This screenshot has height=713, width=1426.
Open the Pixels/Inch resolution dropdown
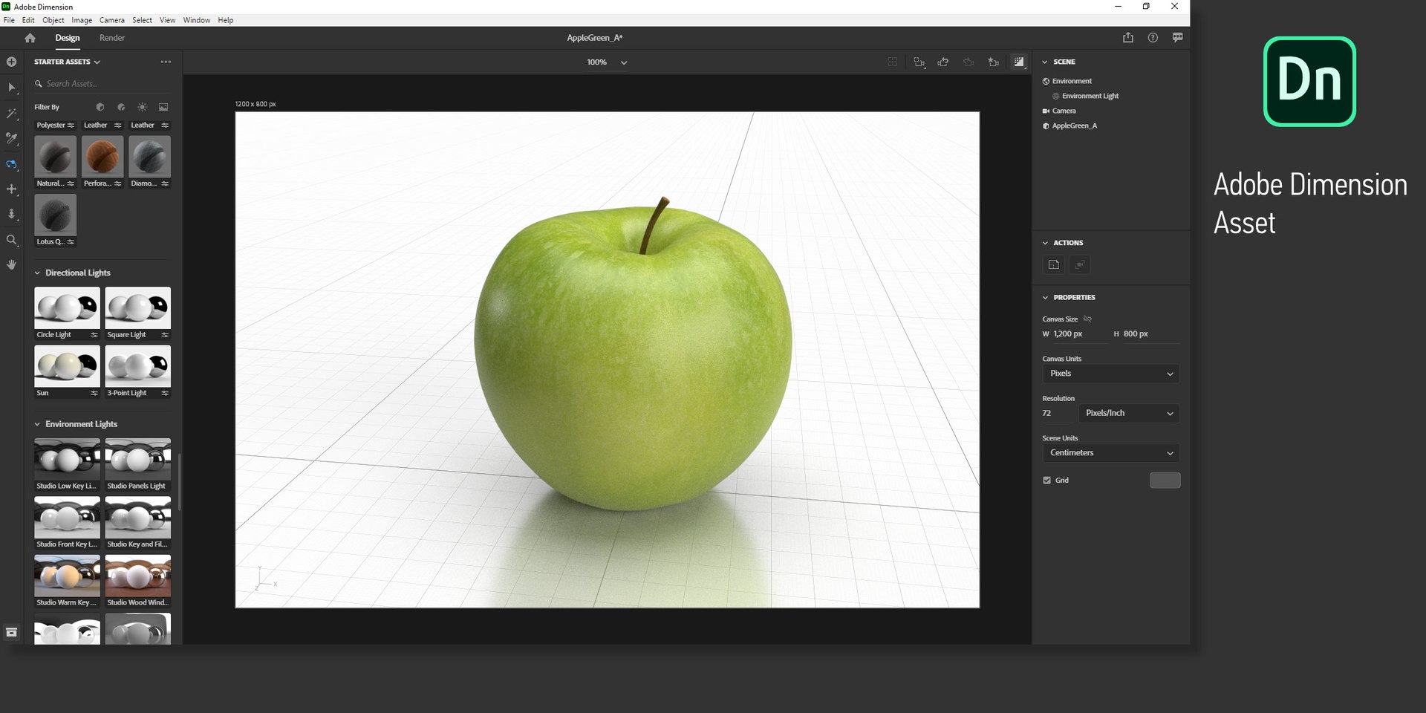point(1129,413)
